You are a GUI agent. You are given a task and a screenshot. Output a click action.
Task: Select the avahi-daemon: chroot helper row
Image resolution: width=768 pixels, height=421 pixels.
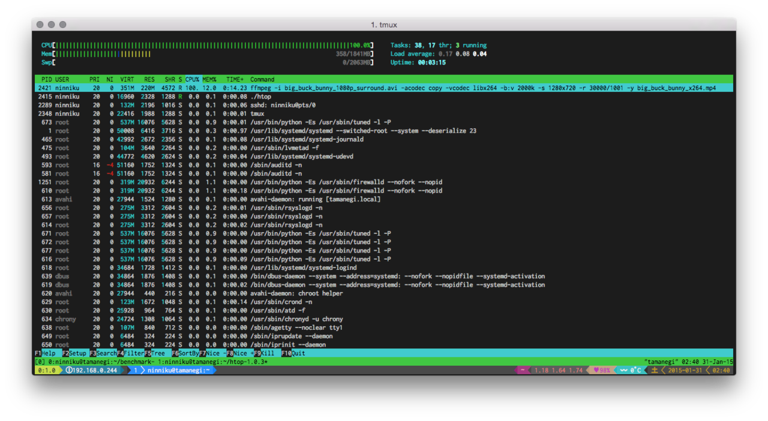384,293
